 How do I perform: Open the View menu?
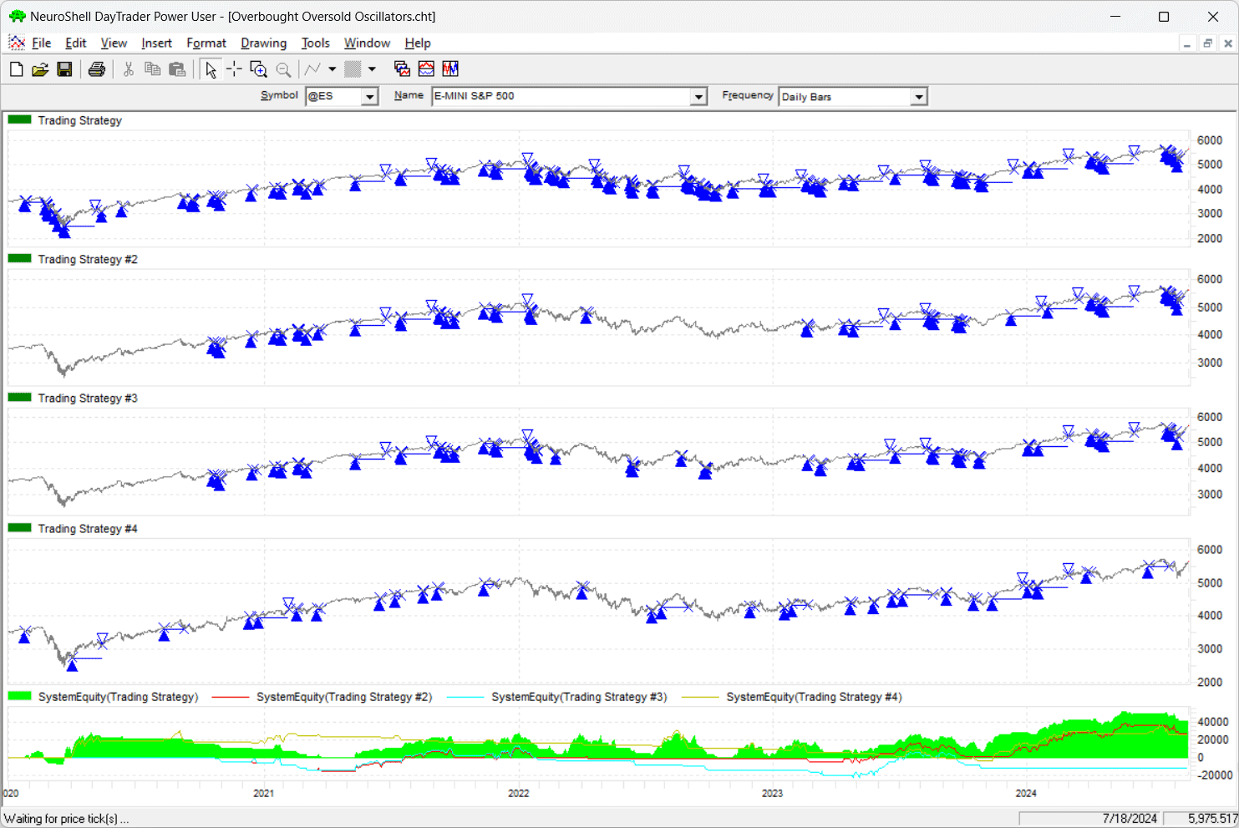click(114, 43)
